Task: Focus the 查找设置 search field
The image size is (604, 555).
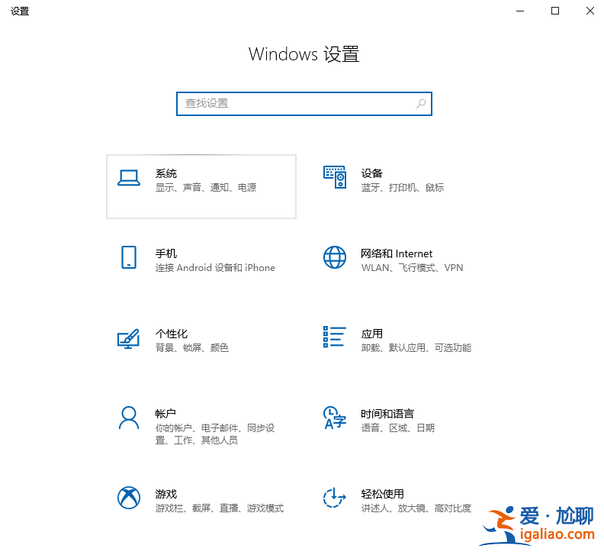Action: (x=304, y=103)
